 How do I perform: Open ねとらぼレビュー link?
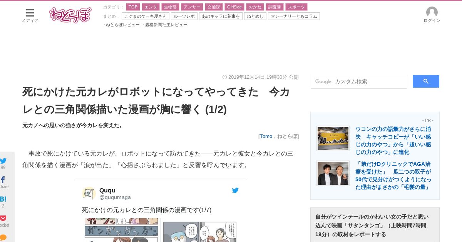coord(123,25)
